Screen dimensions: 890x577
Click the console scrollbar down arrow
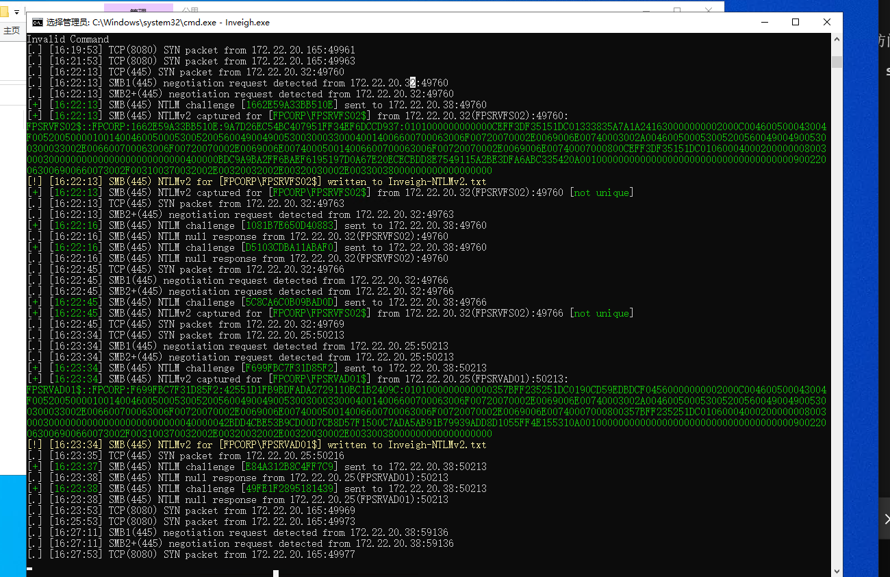coord(837,570)
